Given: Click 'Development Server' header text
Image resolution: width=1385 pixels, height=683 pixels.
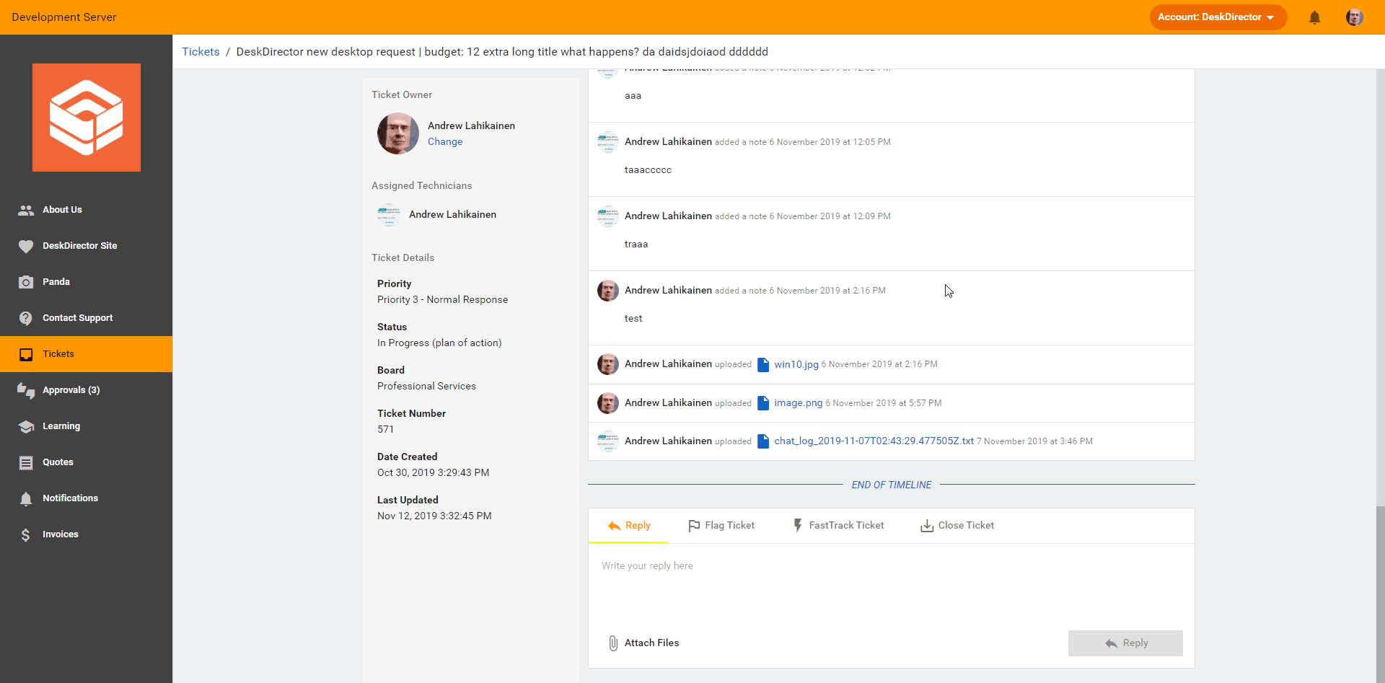Looking at the screenshot, I should tap(64, 17).
